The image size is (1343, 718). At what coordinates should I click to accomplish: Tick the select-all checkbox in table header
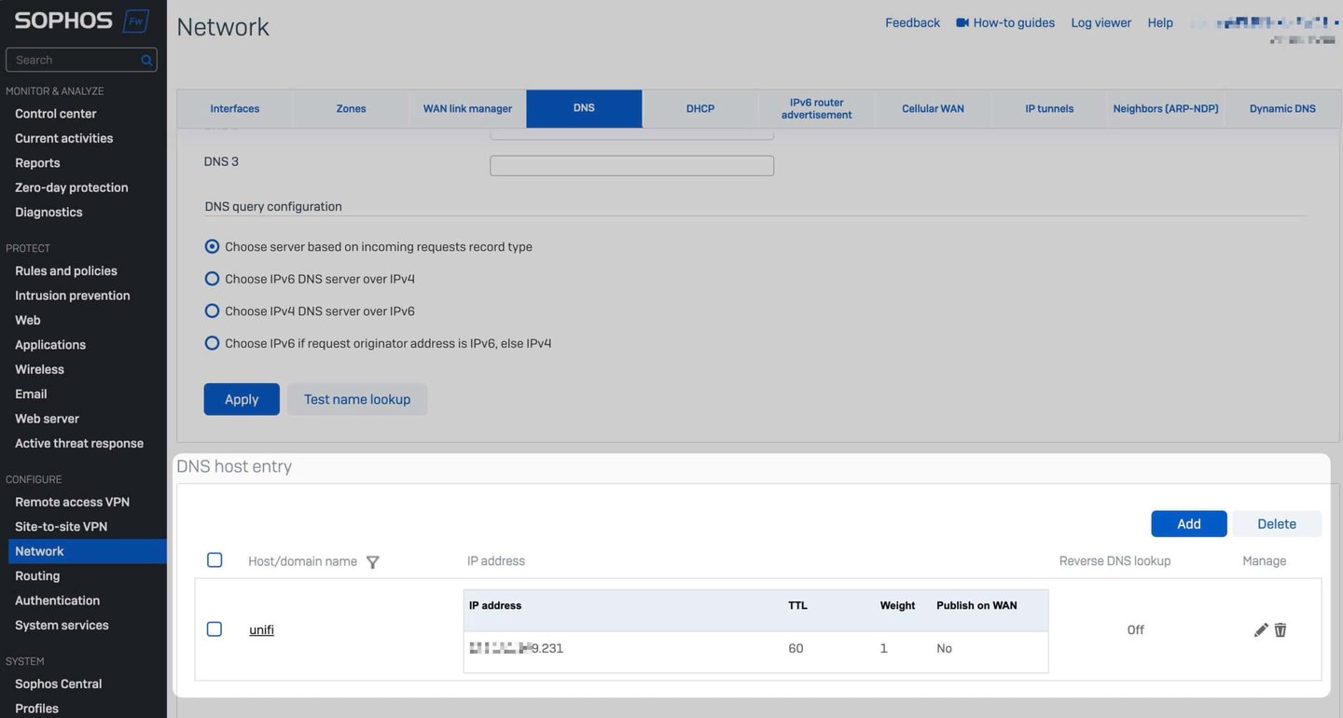point(215,560)
